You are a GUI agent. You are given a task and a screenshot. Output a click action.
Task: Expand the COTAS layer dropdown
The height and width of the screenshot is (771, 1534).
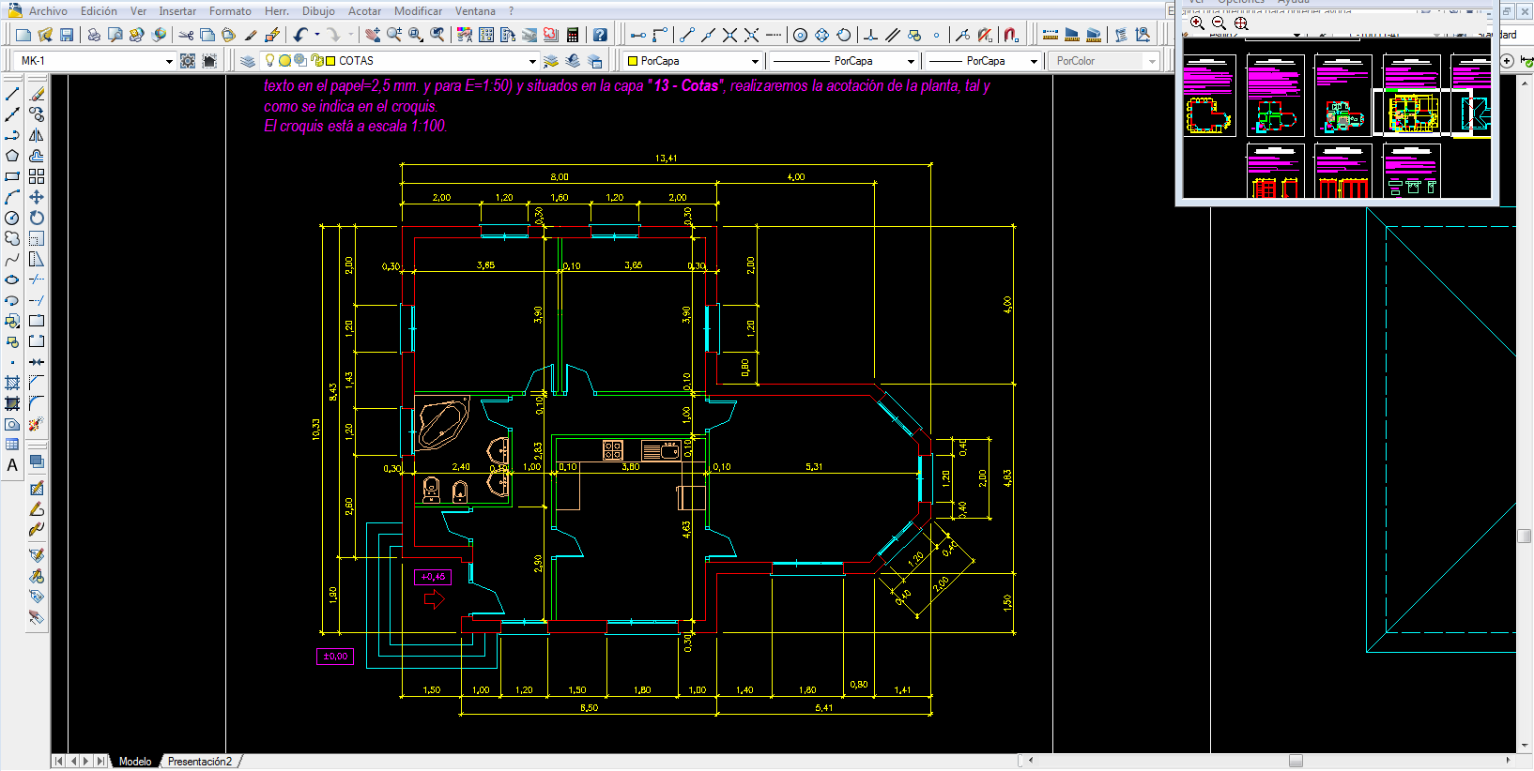coord(532,61)
